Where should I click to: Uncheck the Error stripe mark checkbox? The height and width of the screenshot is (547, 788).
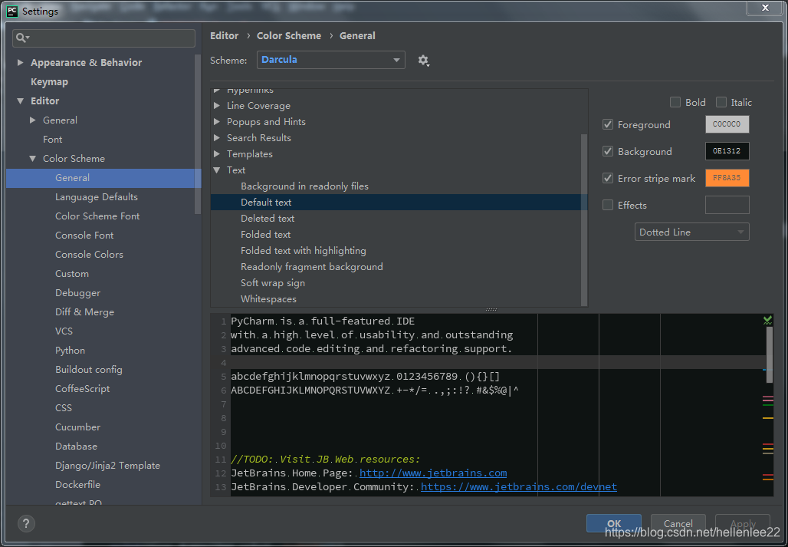[x=608, y=178]
